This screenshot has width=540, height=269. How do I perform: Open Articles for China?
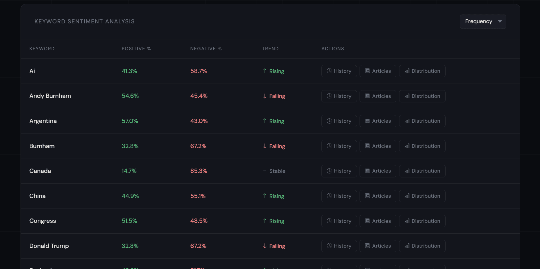tap(378, 196)
